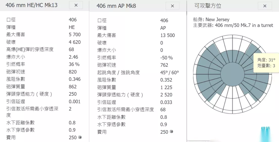The width and height of the screenshot is (279, 142).
Task: Select the HE shell type value in Mk13 panel
Action: pyautogui.click(x=72, y=27)
